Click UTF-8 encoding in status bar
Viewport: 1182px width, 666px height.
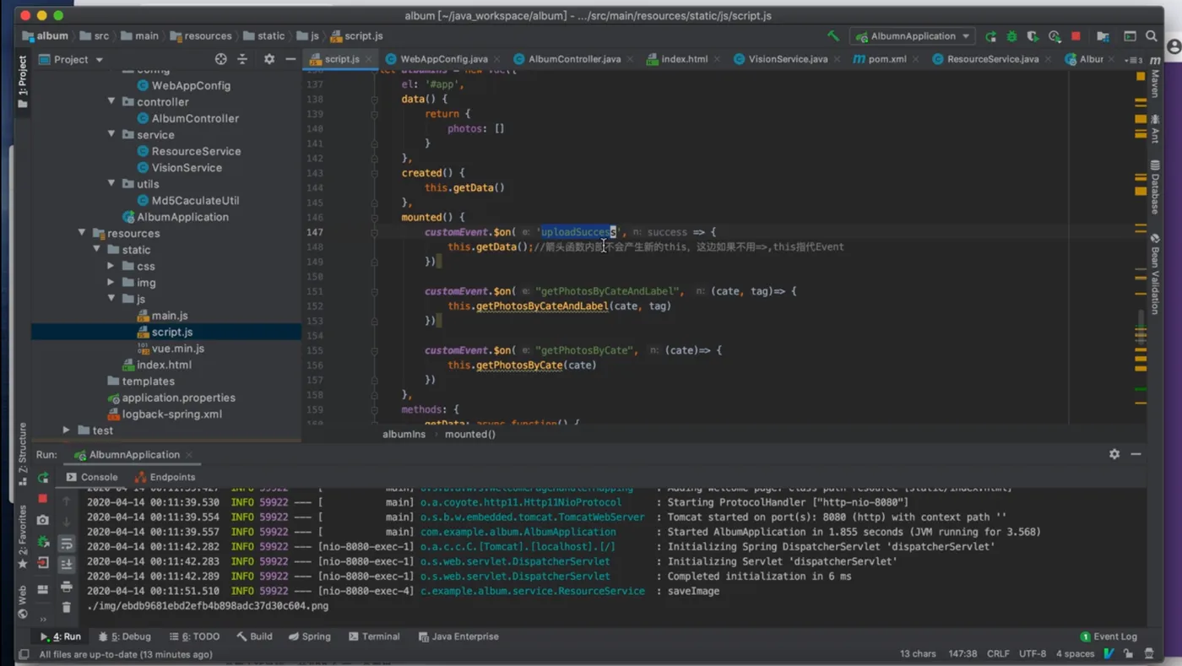coord(1033,654)
